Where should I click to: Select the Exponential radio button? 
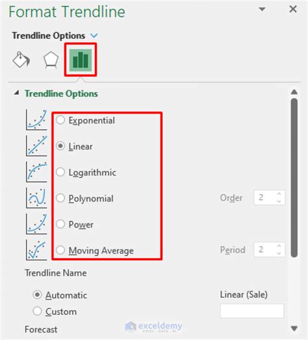(60, 120)
